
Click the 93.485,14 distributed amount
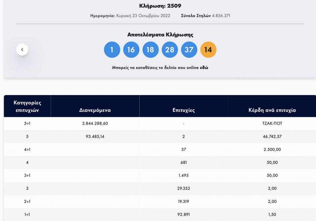pos(95,136)
